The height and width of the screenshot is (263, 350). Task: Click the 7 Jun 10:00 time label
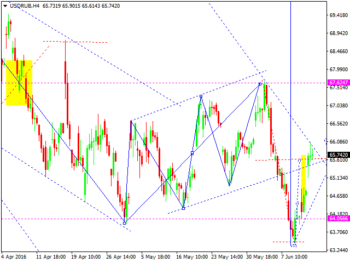pos(294,257)
